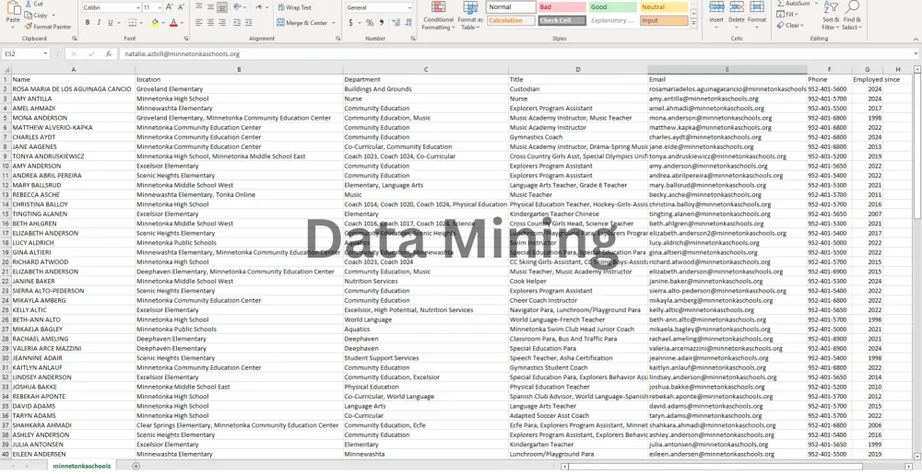Open the Name Box dropdown arrow

(x=45, y=54)
